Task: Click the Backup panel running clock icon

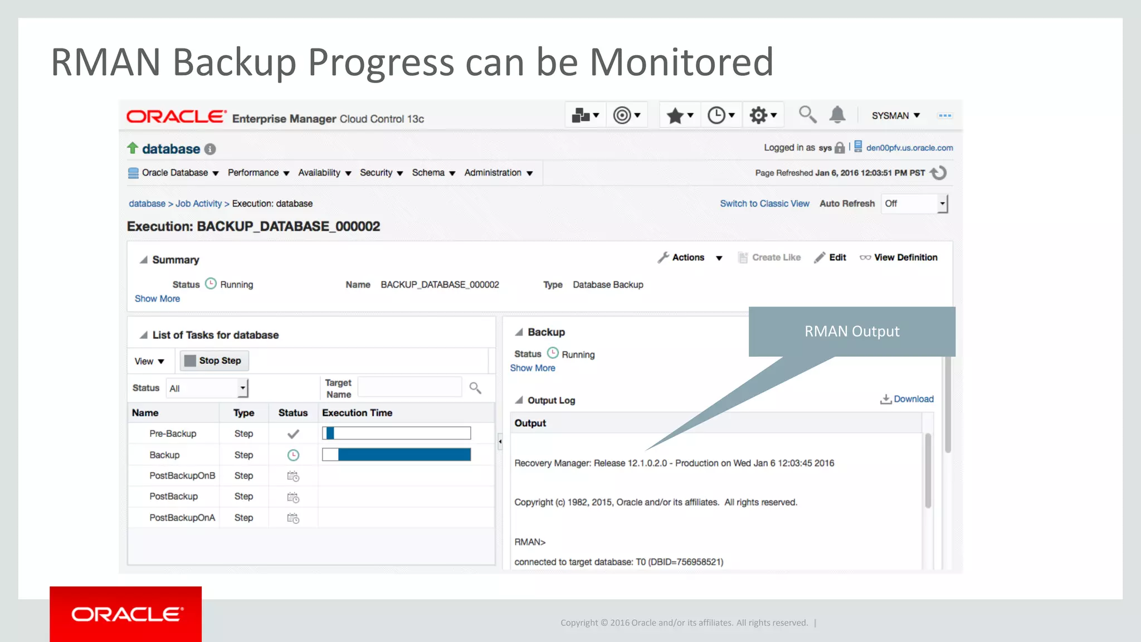Action: pyautogui.click(x=553, y=353)
